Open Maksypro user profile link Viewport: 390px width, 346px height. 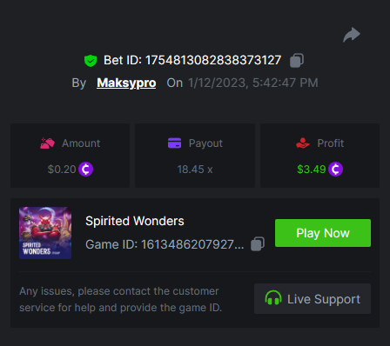pyautogui.click(x=126, y=83)
